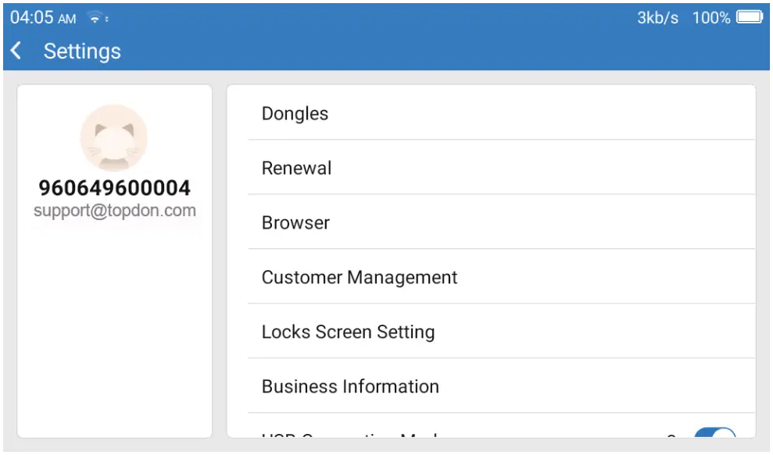Toggle the partially visible USB switch
Screen dimensions: 773x455
714,435
